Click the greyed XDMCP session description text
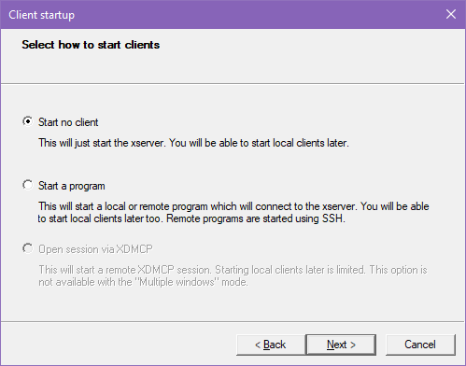This screenshot has width=466, height=366. point(233,275)
